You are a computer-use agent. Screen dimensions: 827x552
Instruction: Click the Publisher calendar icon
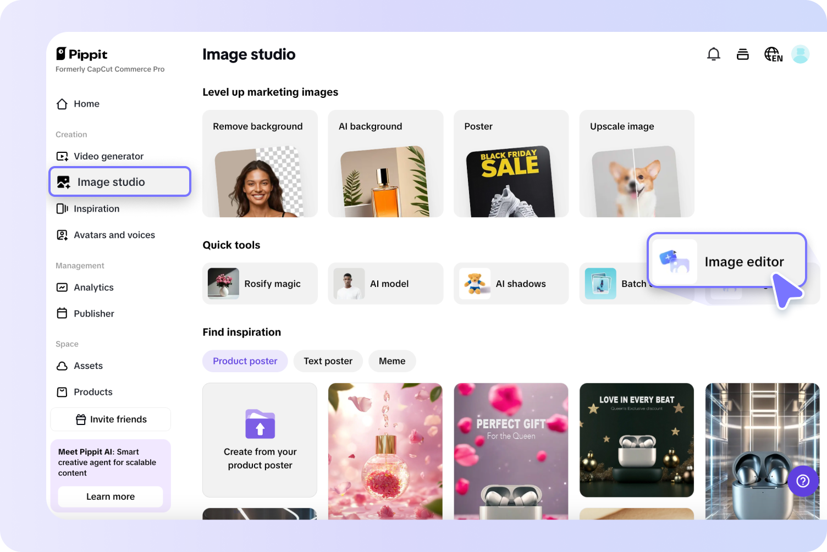point(62,313)
